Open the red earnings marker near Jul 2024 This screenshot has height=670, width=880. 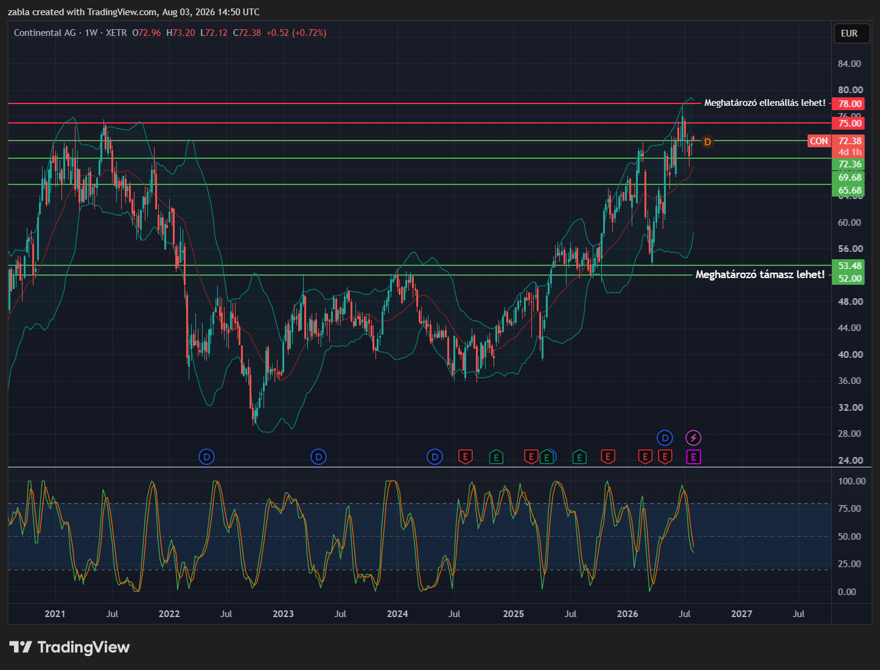(466, 456)
